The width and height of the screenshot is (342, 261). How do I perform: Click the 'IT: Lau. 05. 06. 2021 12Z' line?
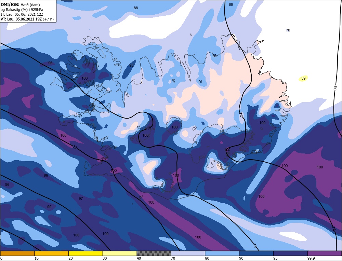point(22,14)
